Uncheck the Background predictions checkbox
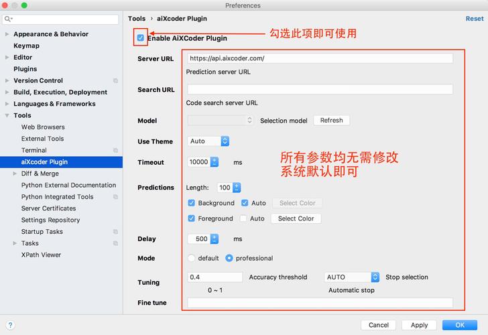488x335 pixels. (x=192, y=203)
